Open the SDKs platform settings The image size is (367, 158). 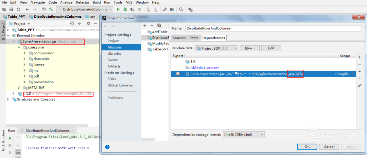(x=112, y=79)
